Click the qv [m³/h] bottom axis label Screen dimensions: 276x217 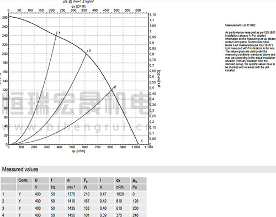pyautogui.click(x=78, y=151)
